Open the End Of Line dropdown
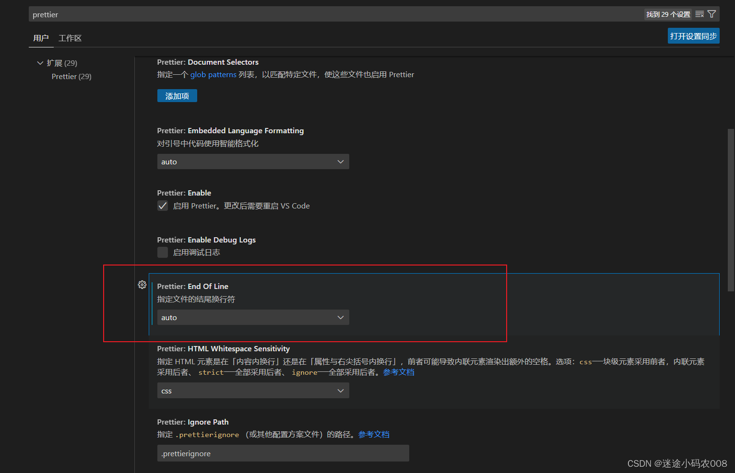The image size is (735, 473). (x=253, y=317)
